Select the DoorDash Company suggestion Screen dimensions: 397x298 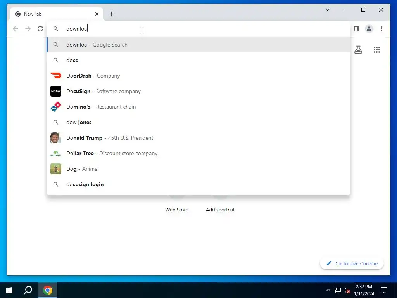pos(198,76)
